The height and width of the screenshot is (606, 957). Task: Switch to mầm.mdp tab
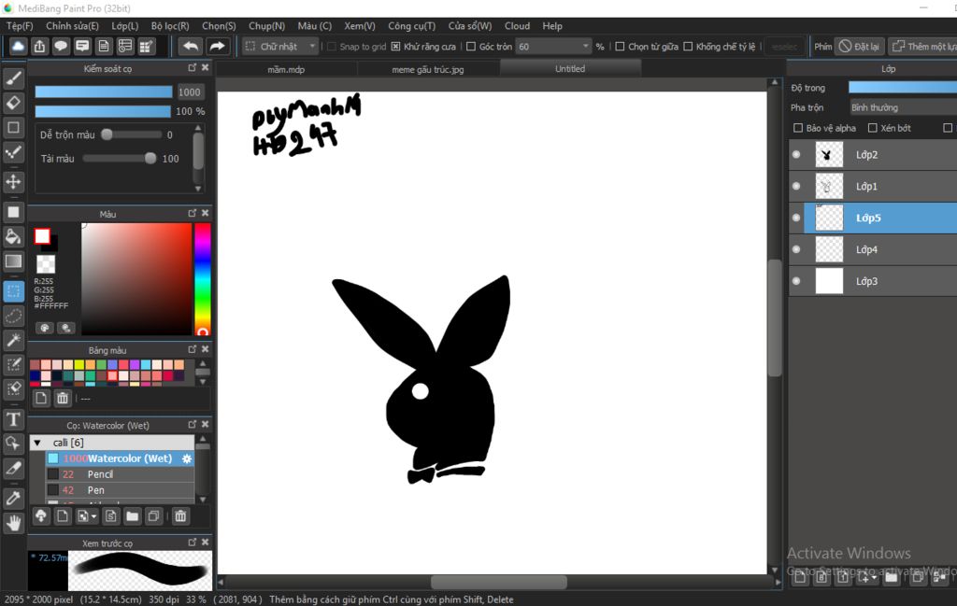(286, 69)
